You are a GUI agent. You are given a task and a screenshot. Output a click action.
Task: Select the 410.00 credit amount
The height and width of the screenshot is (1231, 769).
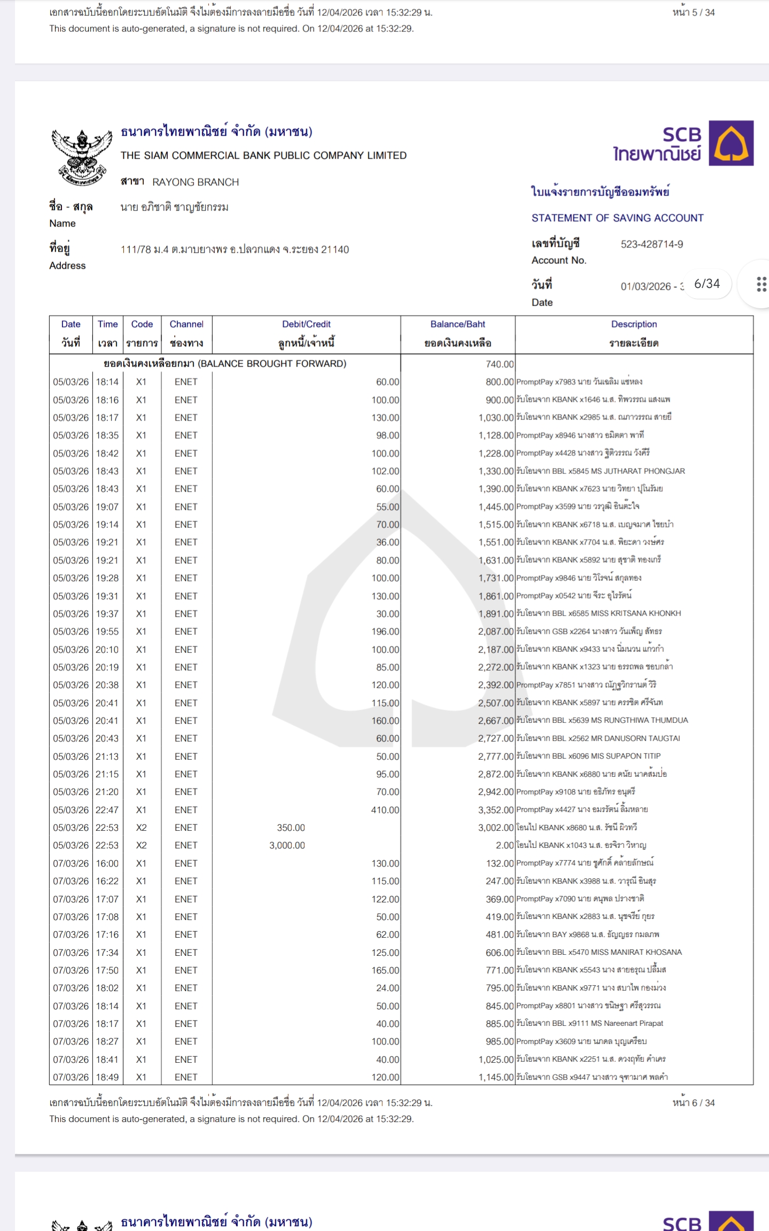385,810
